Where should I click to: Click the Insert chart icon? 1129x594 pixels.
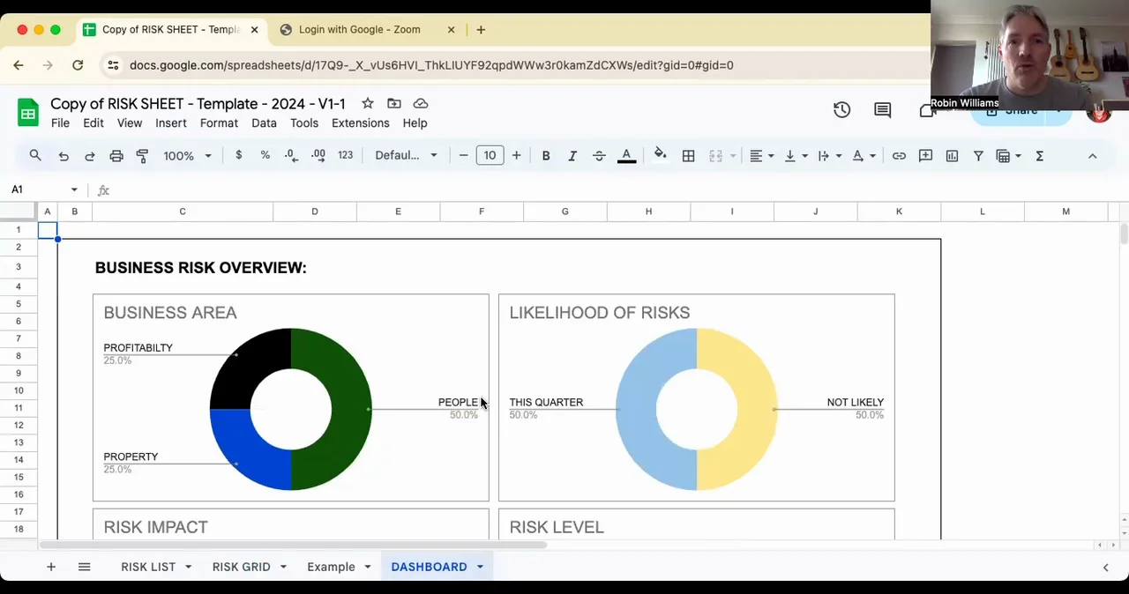(952, 155)
